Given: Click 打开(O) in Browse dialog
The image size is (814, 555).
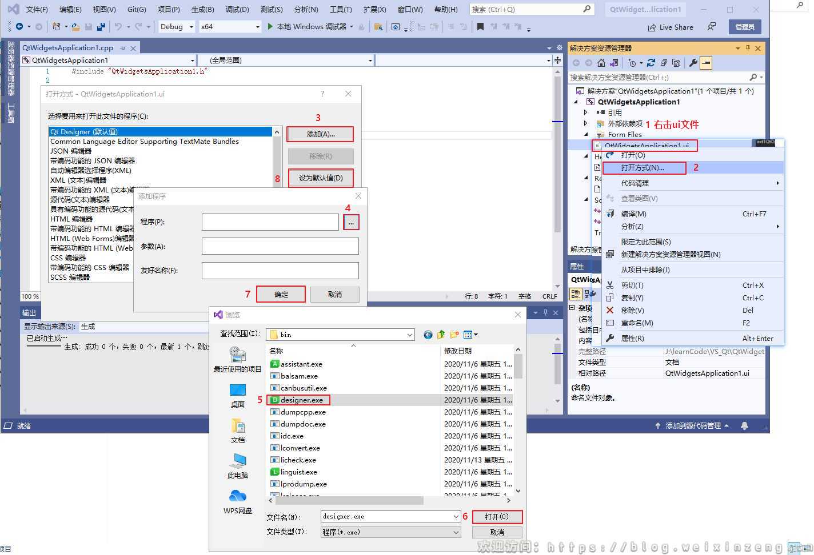Looking at the screenshot, I should 497,517.
